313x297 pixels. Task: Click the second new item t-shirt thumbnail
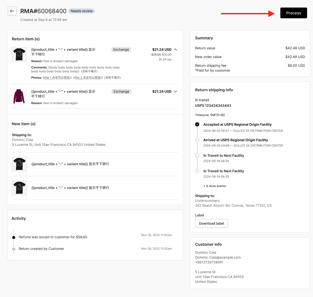click(19, 188)
